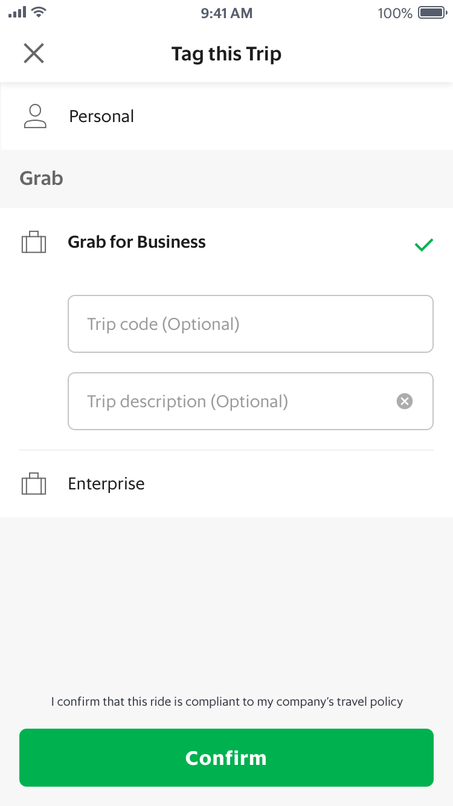
Task: Tap the battery icon in status bar
Action: [432, 13]
